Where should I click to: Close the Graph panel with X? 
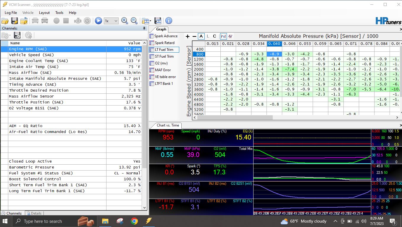click(x=401, y=29)
